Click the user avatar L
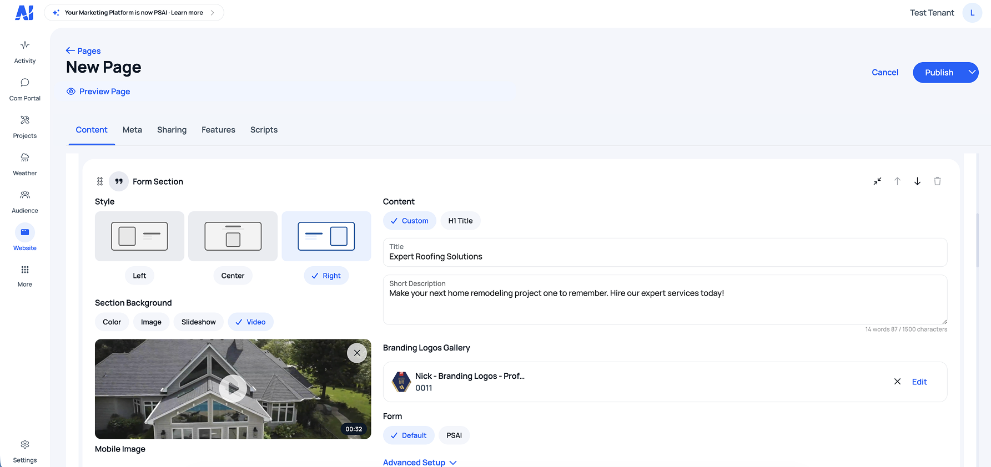Viewport: 991px width, 467px height. click(x=972, y=13)
